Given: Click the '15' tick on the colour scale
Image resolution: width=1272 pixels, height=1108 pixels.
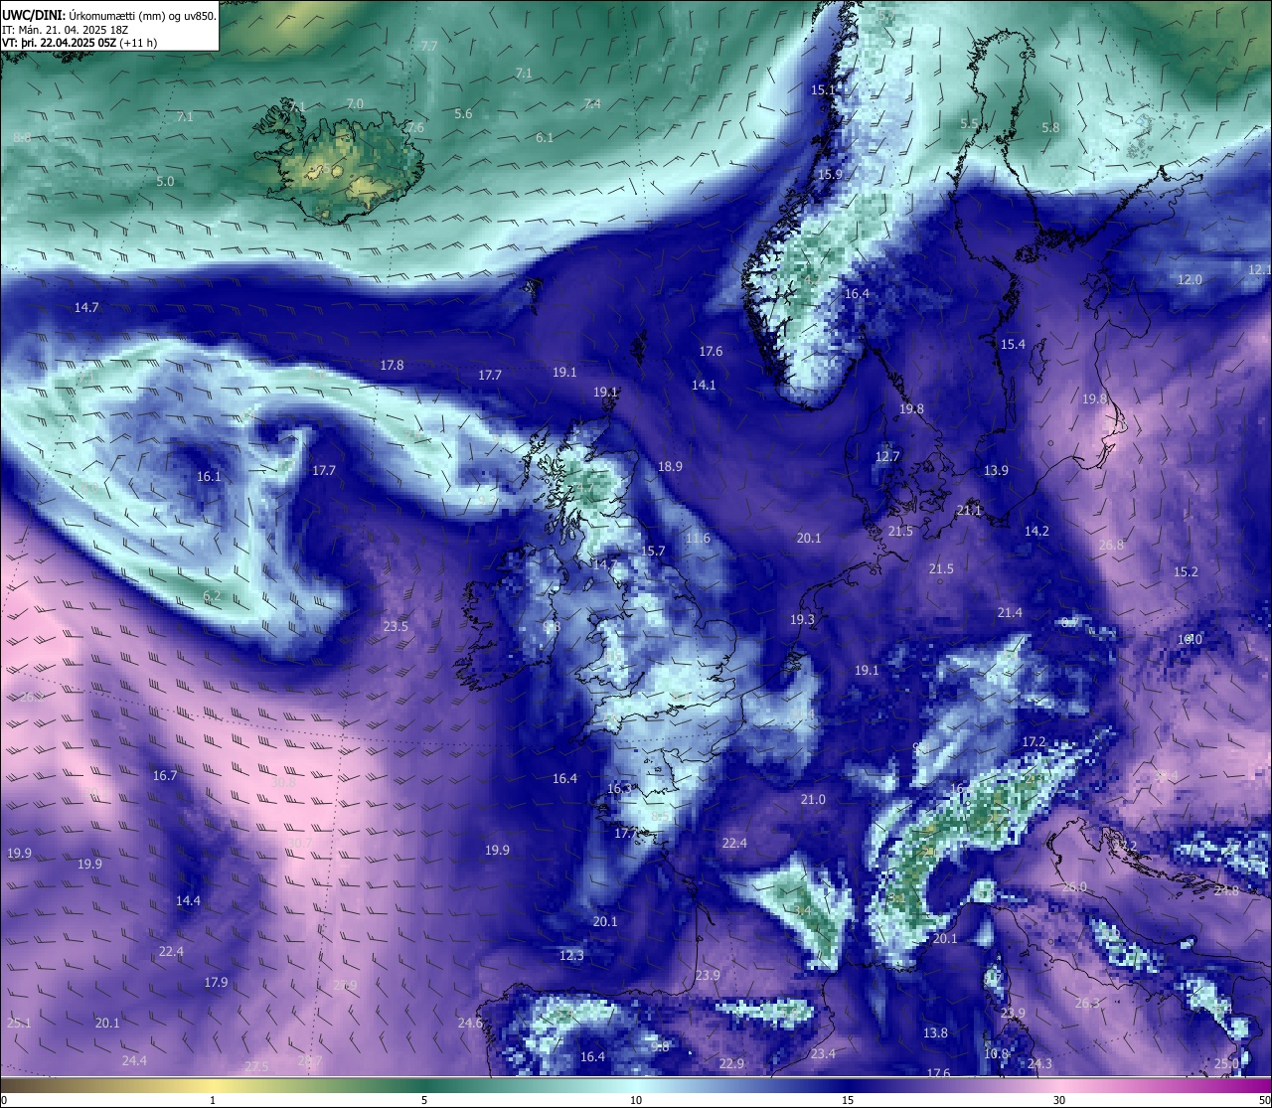Looking at the screenshot, I should [x=848, y=1100].
